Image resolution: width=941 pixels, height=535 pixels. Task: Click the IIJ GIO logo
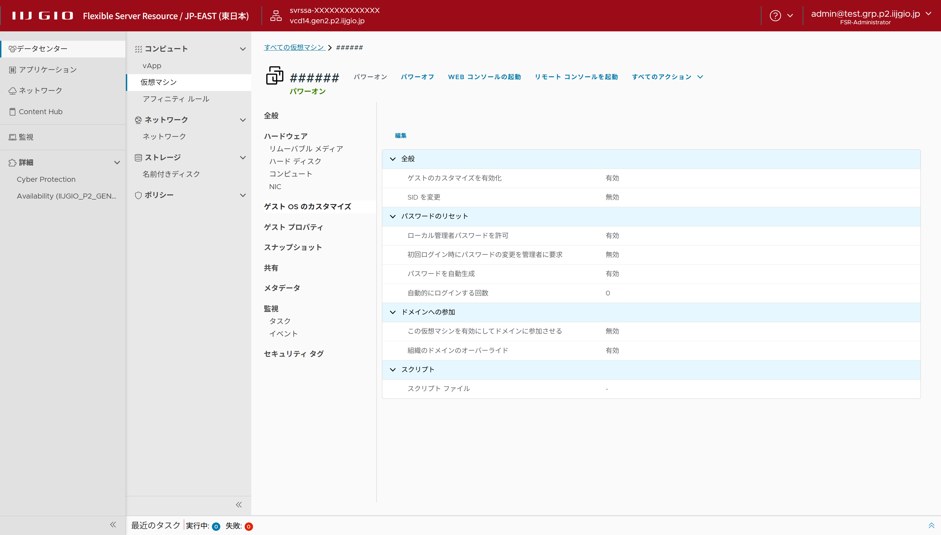(x=42, y=16)
